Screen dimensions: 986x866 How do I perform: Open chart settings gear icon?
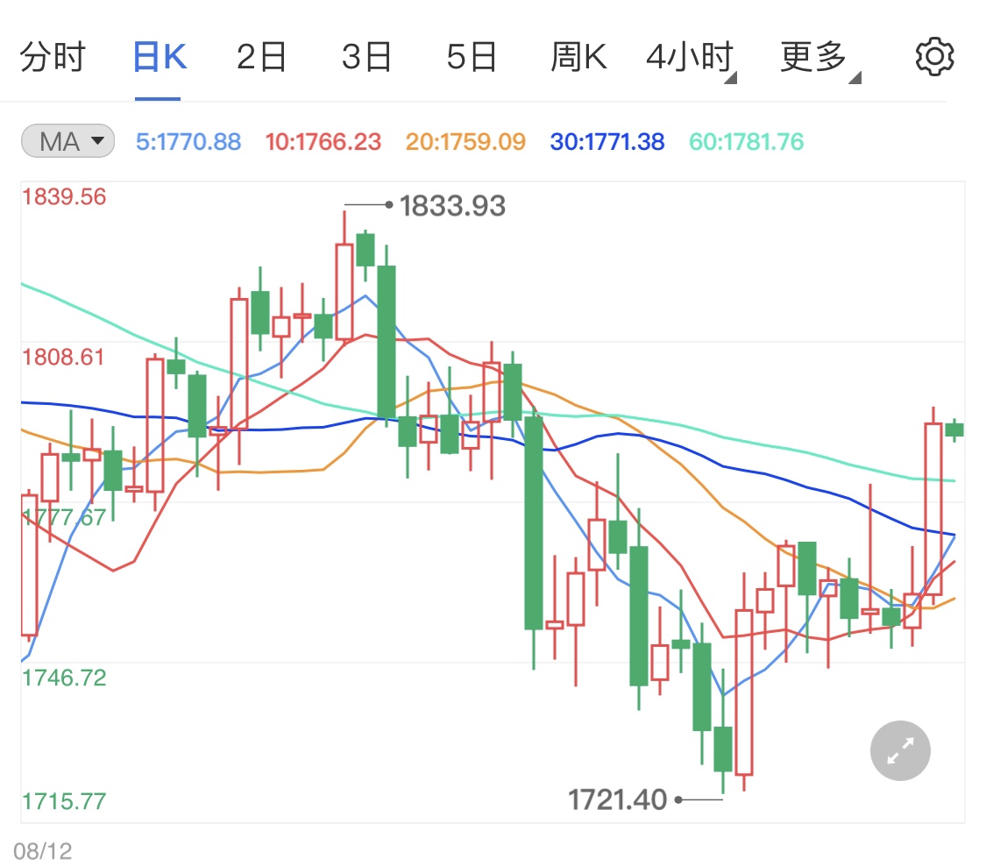(934, 57)
